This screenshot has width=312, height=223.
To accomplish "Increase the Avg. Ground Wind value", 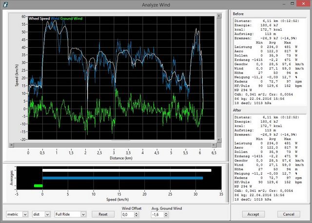I will [x=166, y=213].
